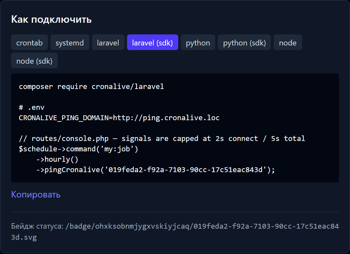Open the python (sdk) tab
Screen dimensions: 350x254
[244, 42]
